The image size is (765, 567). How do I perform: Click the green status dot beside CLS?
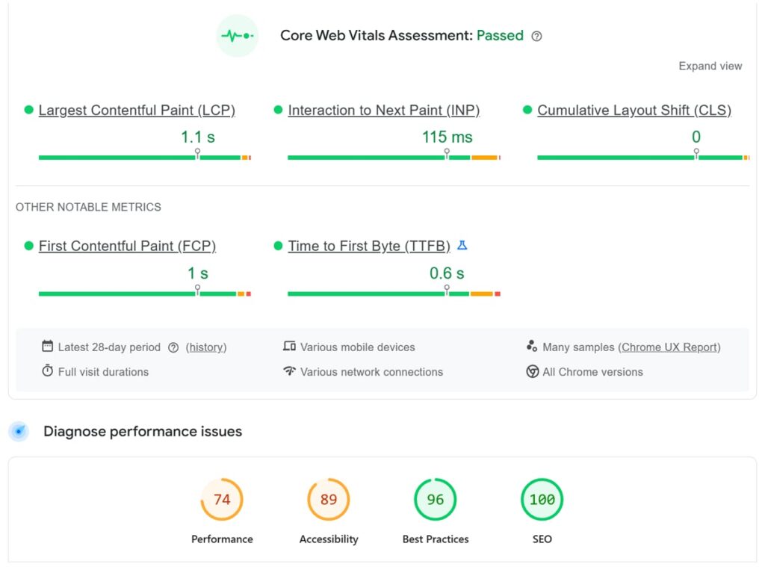tap(527, 110)
